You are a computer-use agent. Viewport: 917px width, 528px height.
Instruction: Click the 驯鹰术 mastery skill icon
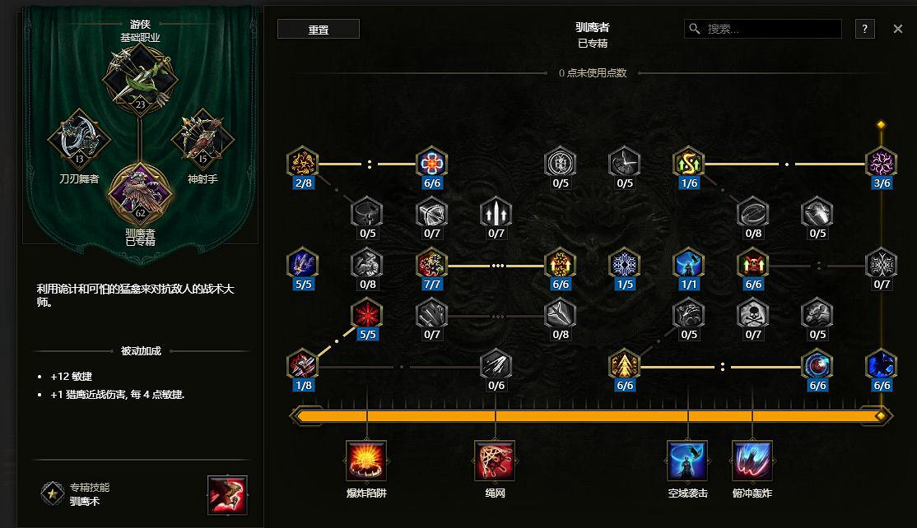click(227, 495)
